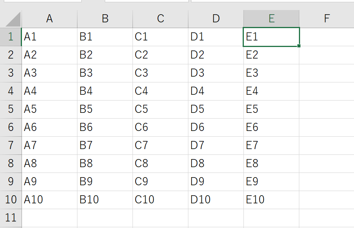
Task: Select column F header
Action: pos(327,19)
